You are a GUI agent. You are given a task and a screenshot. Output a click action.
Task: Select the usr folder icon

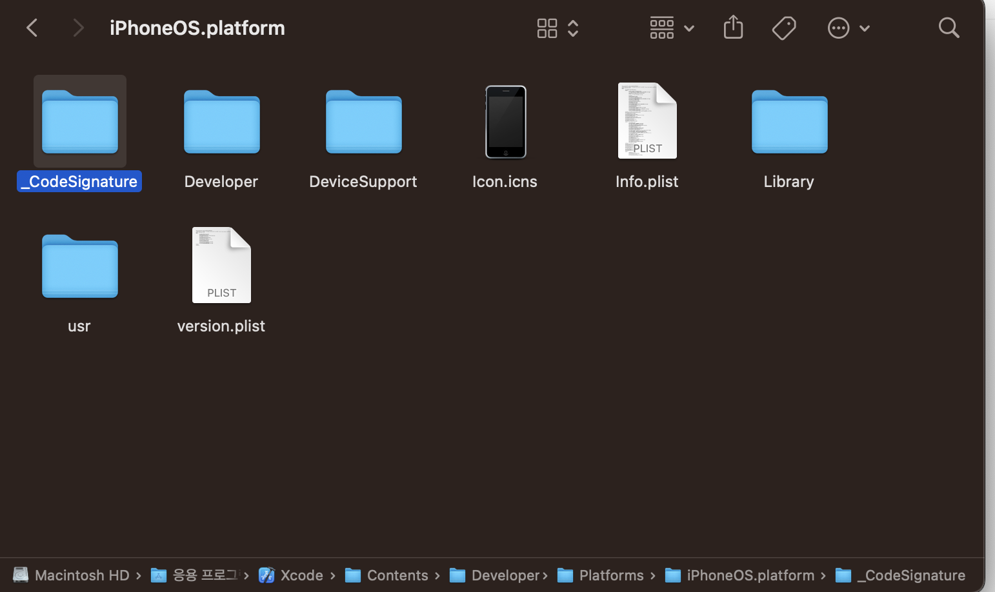[x=80, y=266]
